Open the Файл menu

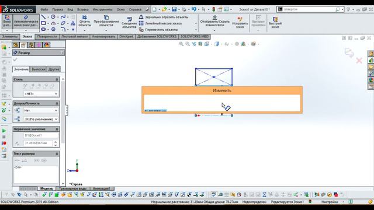pyautogui.click(x=44, y=9)
